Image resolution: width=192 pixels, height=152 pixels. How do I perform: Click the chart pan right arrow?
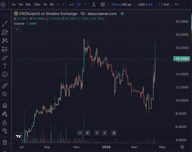point(104,133)
